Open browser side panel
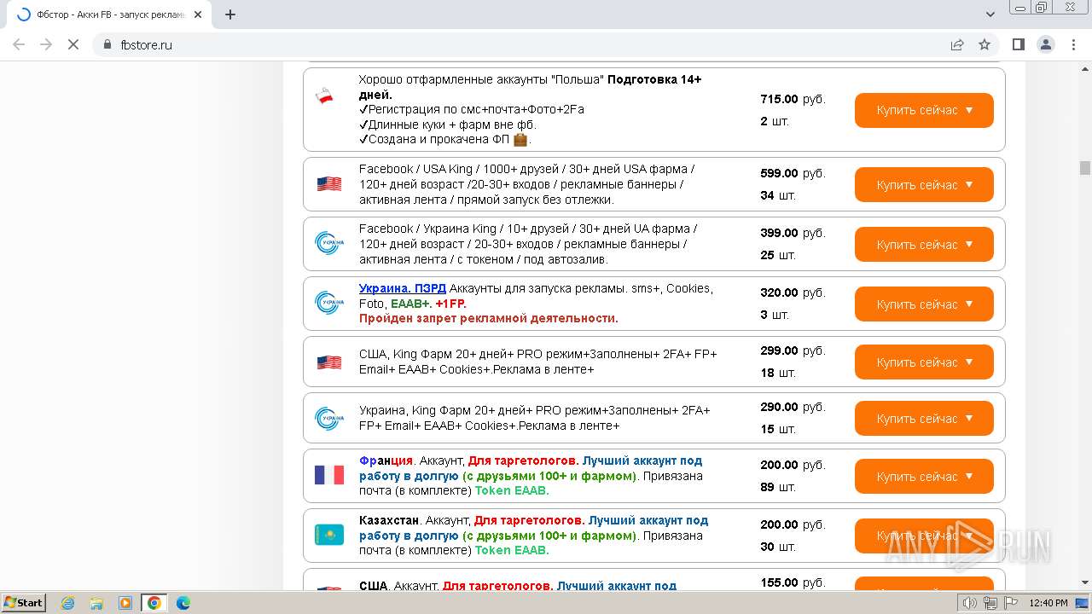Screen dimensions: 1092x614 click(1018, 44)
